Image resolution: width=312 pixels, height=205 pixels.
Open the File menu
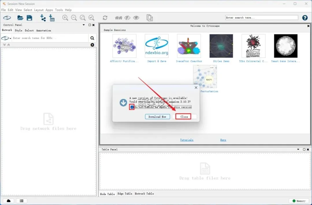(x=3, y=10)
